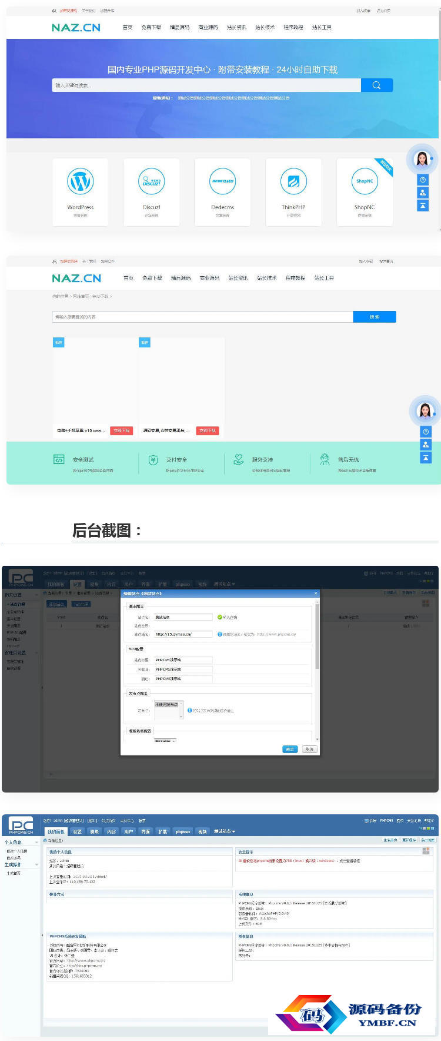Switch to the 我的面板 tab in the admin dashboard
Viewport: 441px width, 1041px height.
(56, 831)
